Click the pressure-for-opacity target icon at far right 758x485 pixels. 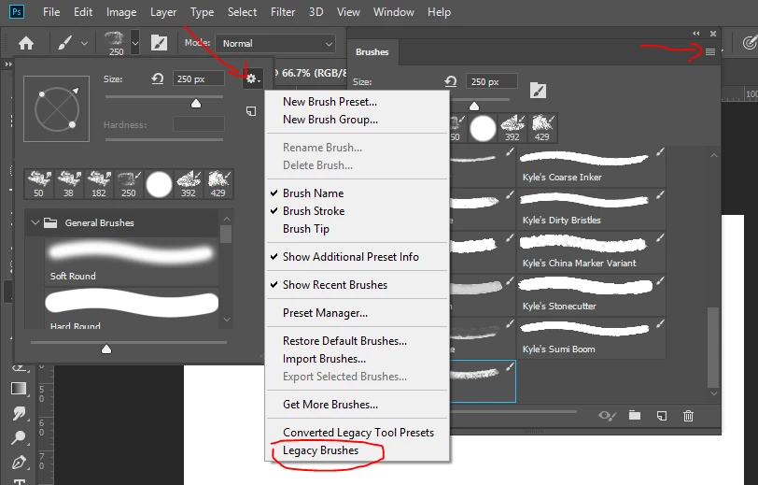point(750,43)
